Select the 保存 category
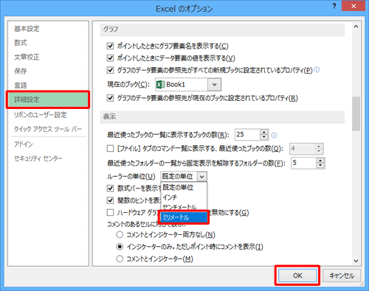The image size is (369, 291). (21, 71)
